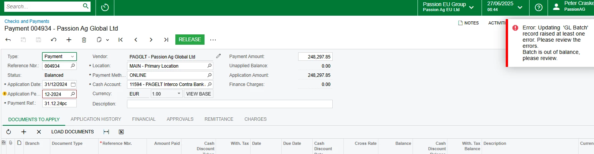Click the 'Balanced' status value

54,75
